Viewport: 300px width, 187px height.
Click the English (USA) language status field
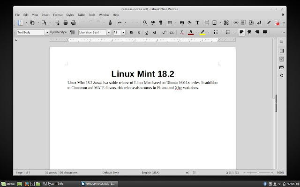click(x=150, y=173)
